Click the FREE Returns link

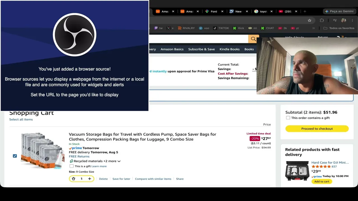(79, 157)
